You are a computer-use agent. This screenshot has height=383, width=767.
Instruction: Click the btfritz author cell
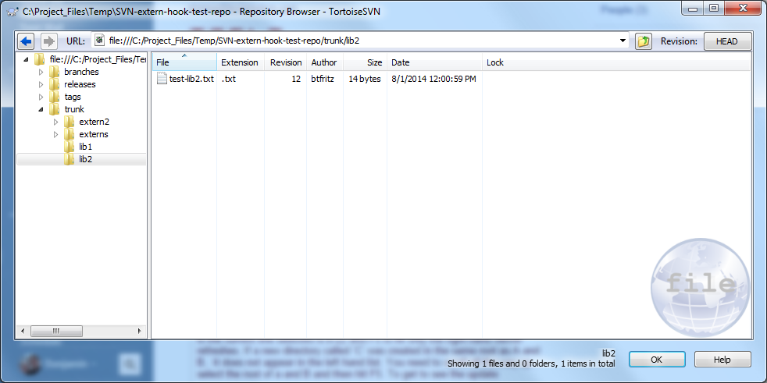click(323, 79)
